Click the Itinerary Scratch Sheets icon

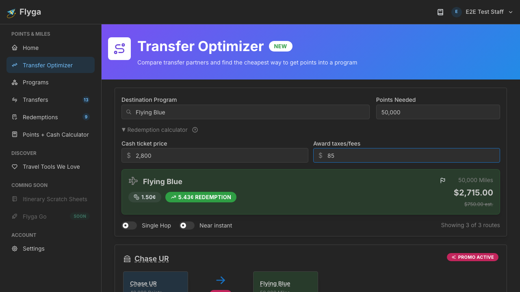click(15, 199)
